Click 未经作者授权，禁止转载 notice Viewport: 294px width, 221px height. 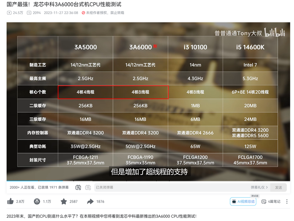click(x=105, y=13)
